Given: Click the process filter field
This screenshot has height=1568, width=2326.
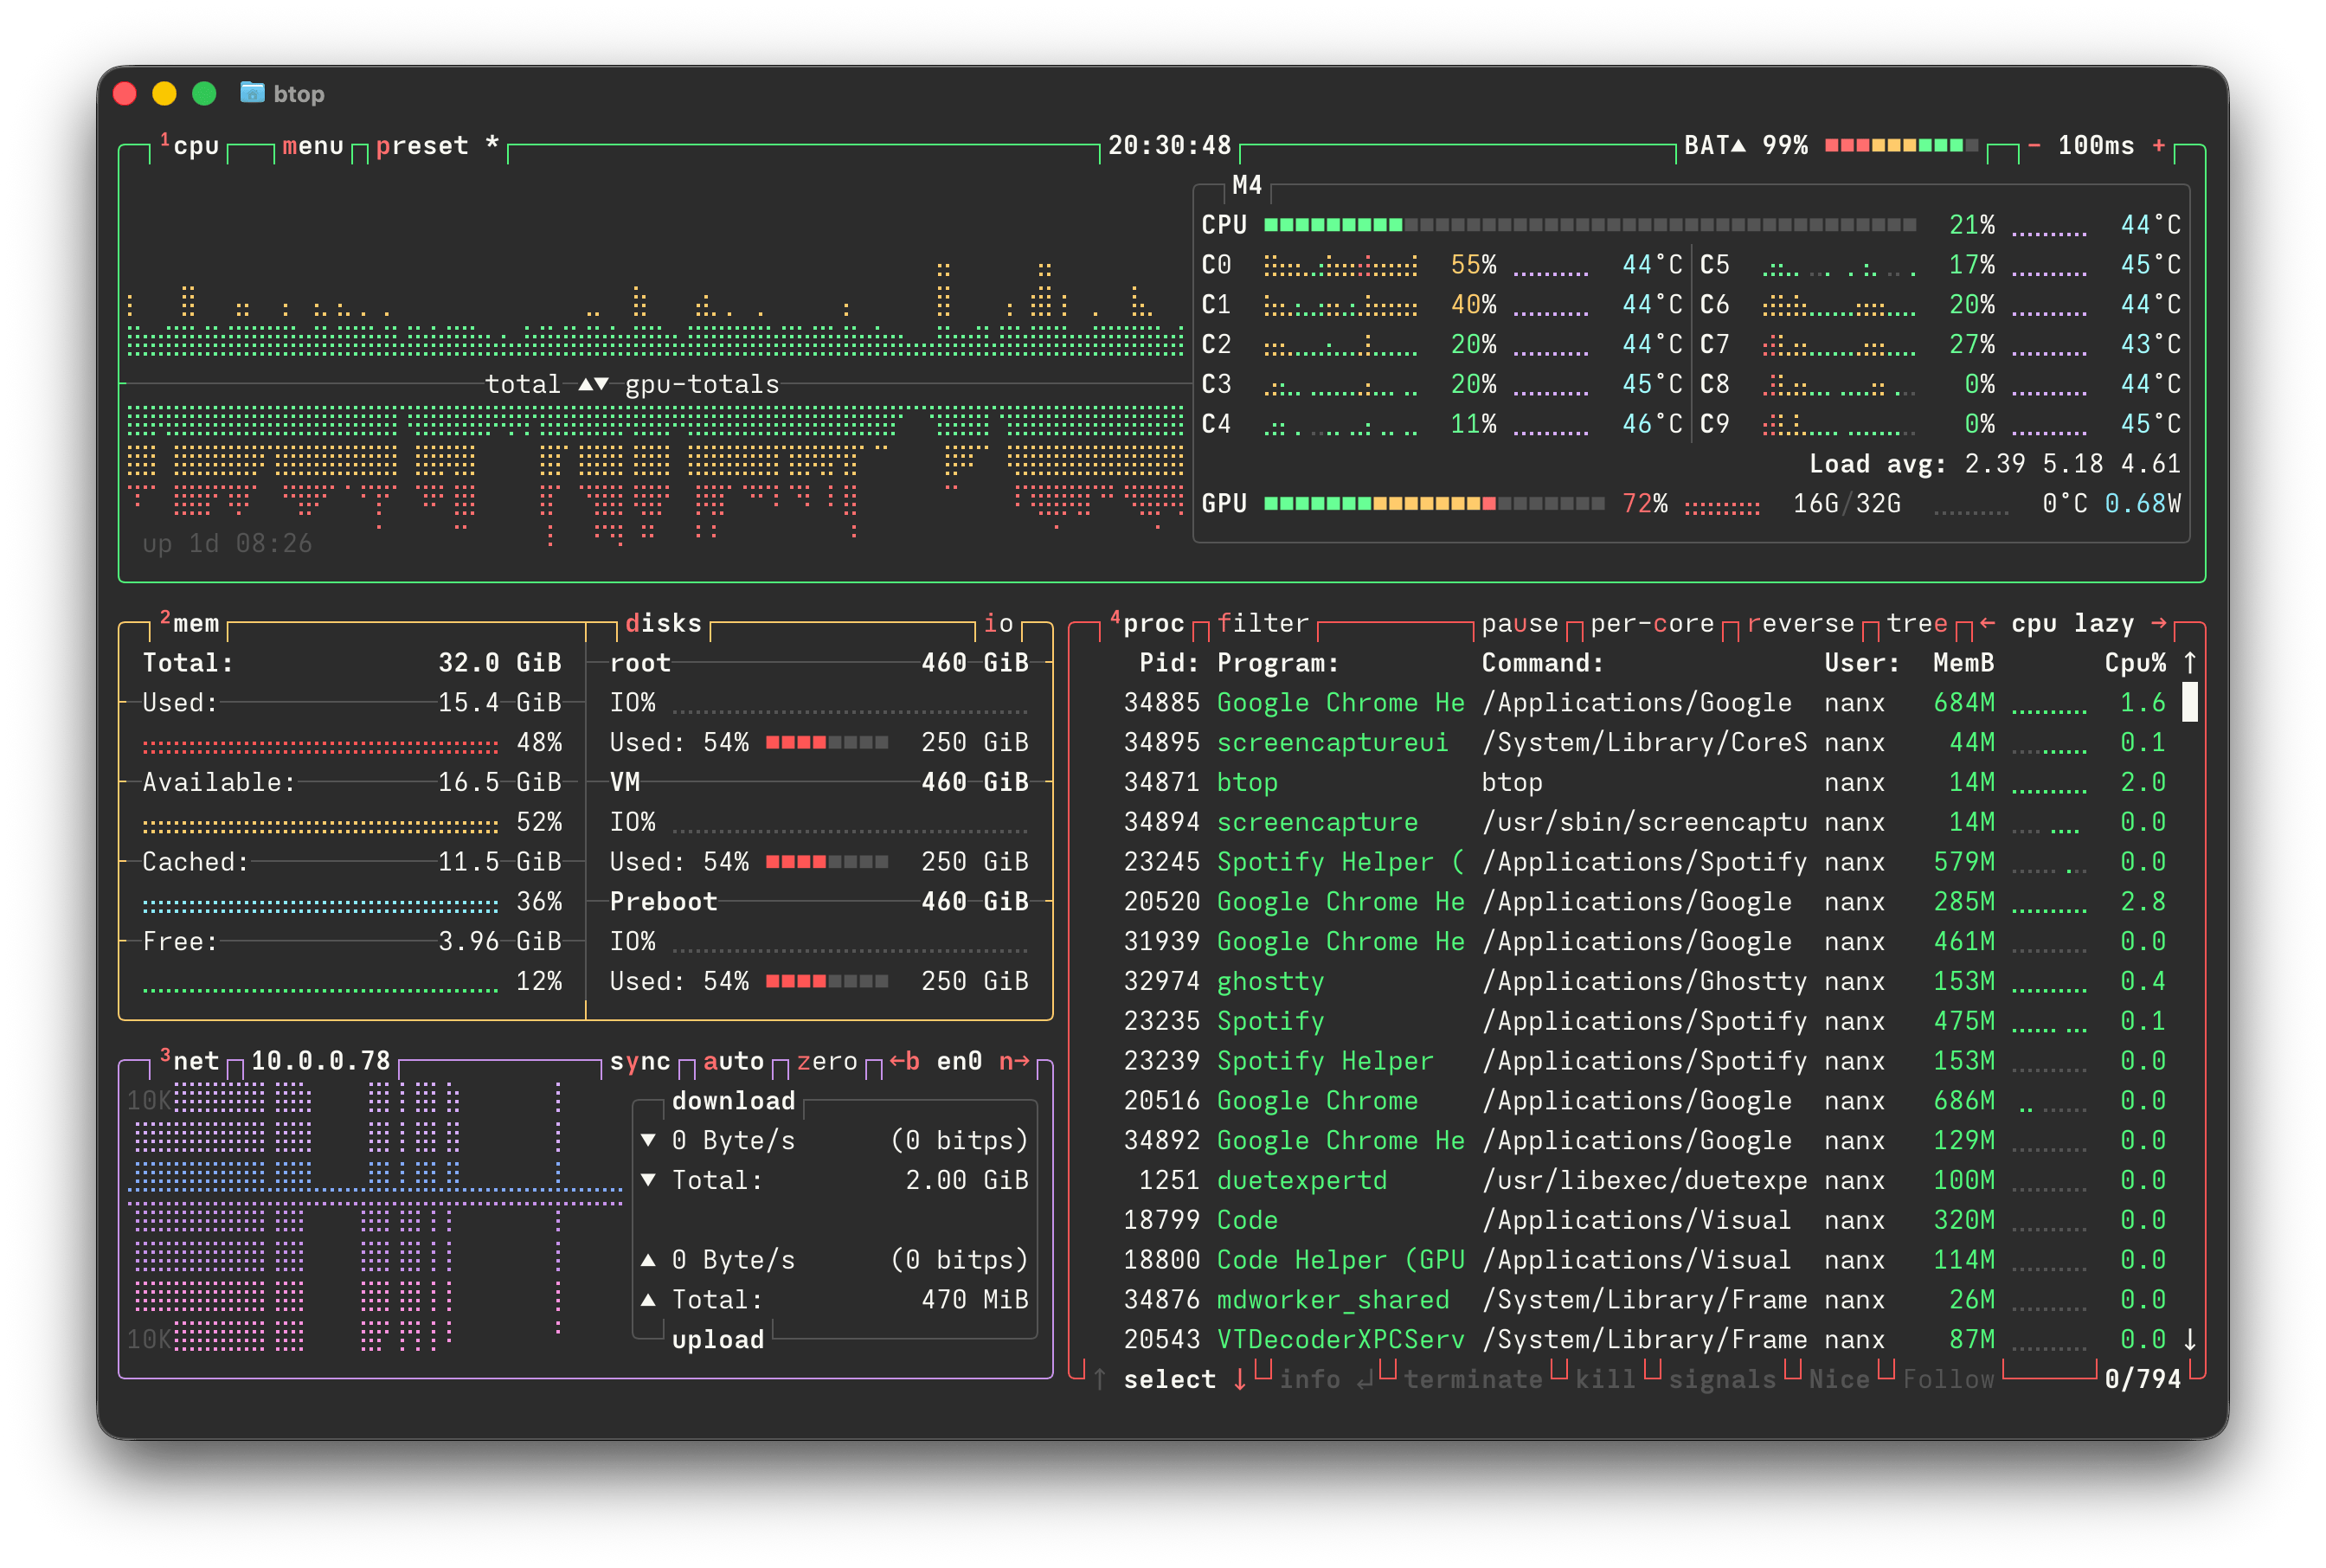Looking at the screenshot, I should tap(1263, 623).
